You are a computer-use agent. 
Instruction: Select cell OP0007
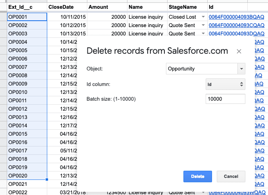27,67
